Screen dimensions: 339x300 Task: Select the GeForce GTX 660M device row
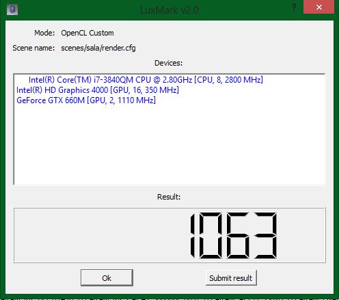pos(86,100)
